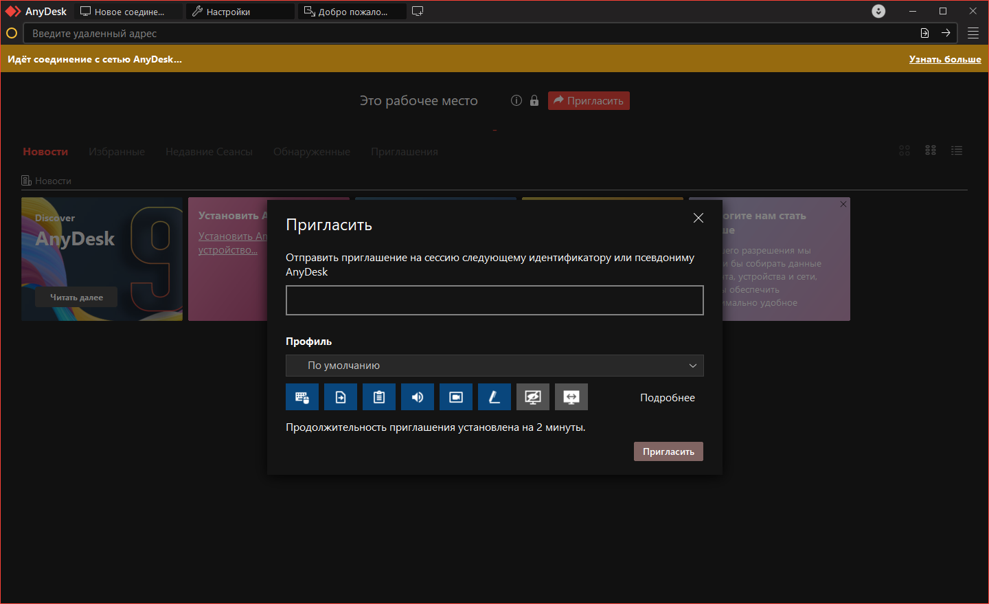This screenshot has height=604, width=989.
Task: Toggle clipboard sync permission icon
Action: pos(379,397)
